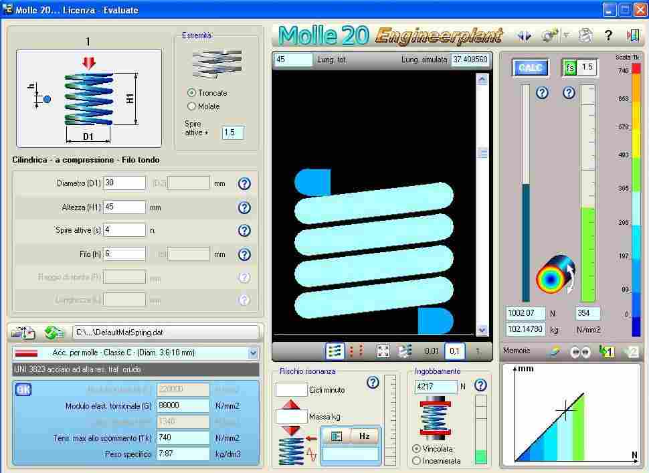Click the Estremità spring ends image
Viewport: 649px width, 473px height.
pos(217,64)
